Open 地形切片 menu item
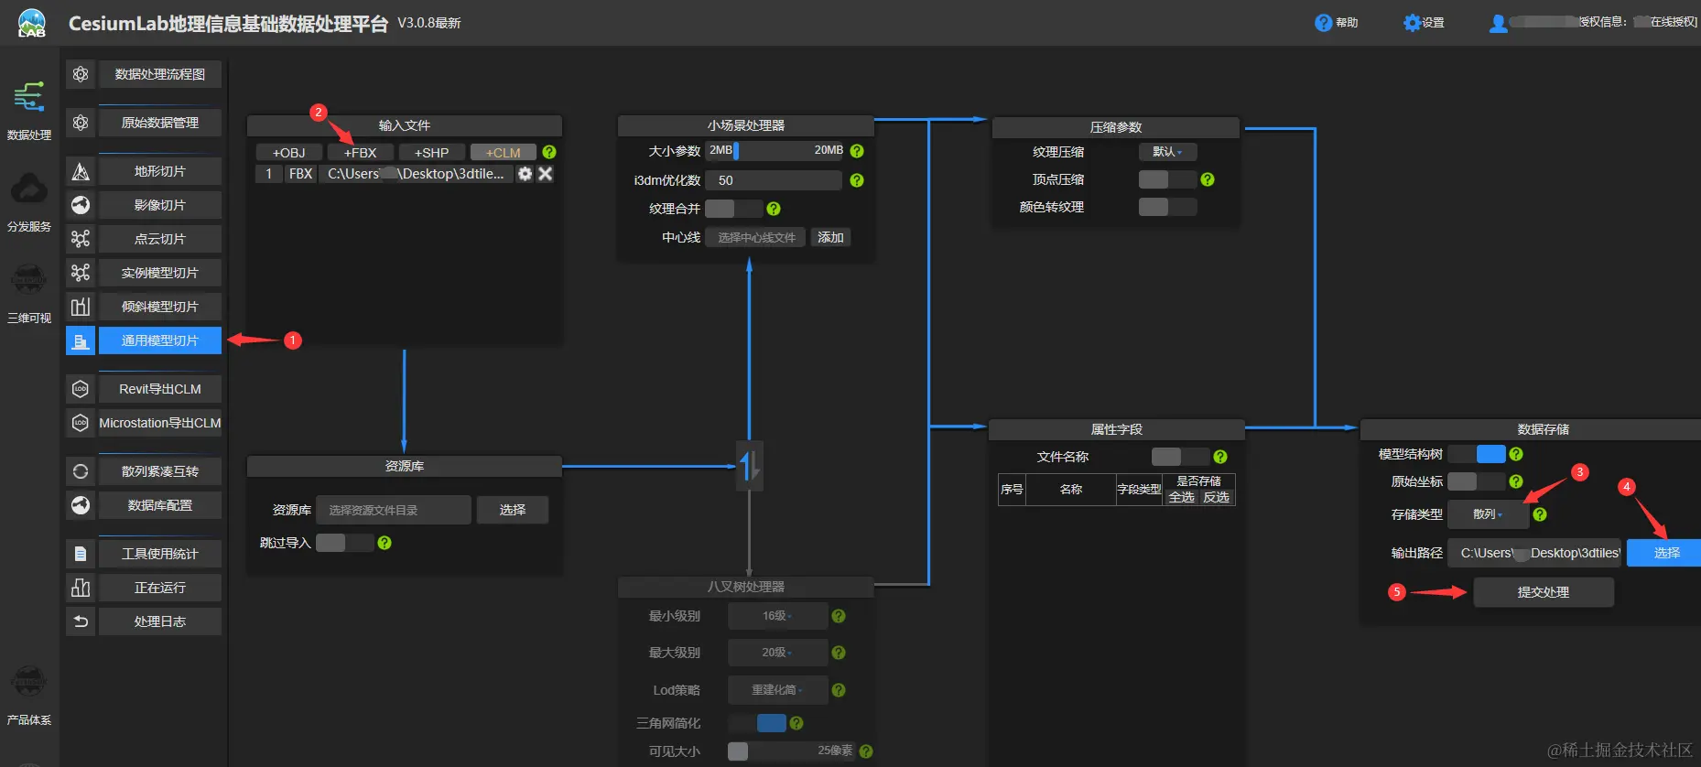Screen dimensions: 1701x767 (160, 171)
